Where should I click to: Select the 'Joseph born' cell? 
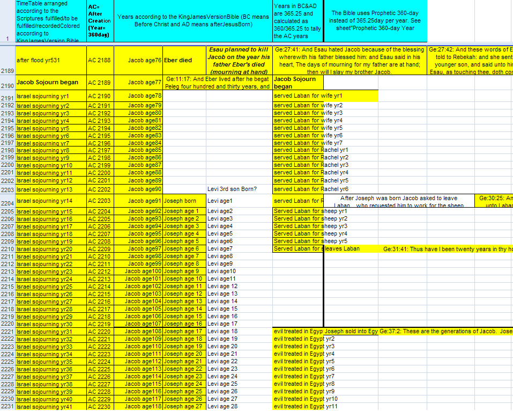pos(184,201)
